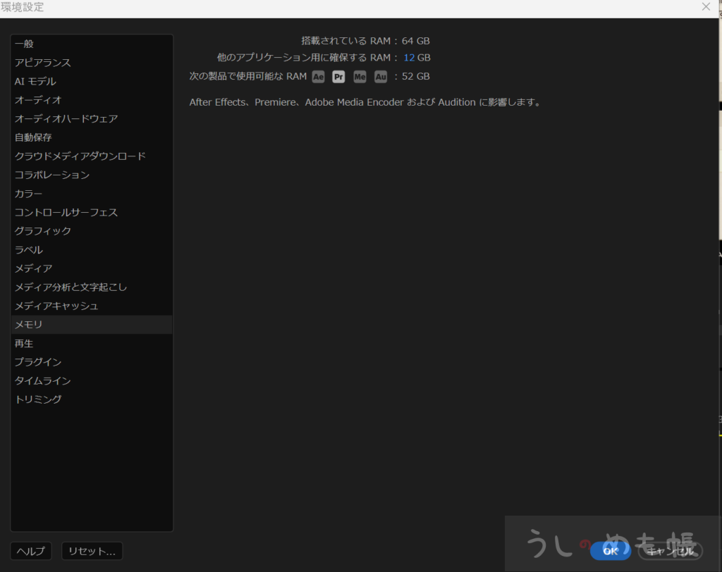The height and width of the screenshot is (572, 722).
Task: Select メディアキャッシュ in the list
Action: (x=56, y=306)
